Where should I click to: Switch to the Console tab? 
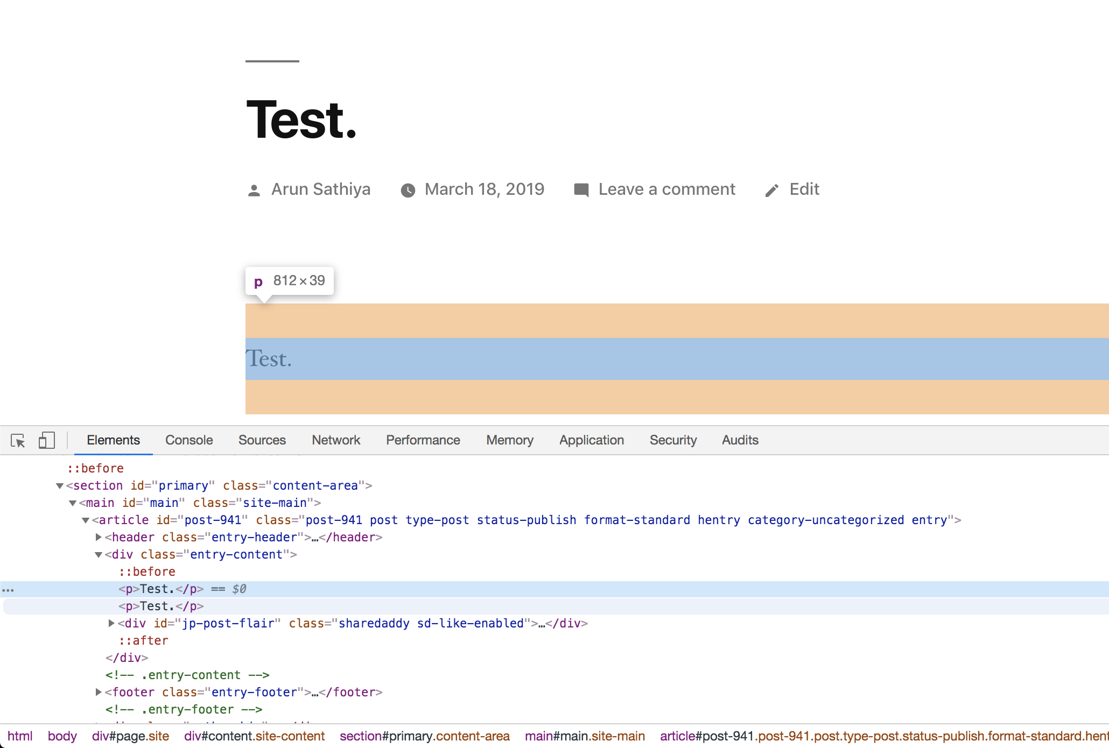[189, 440]
